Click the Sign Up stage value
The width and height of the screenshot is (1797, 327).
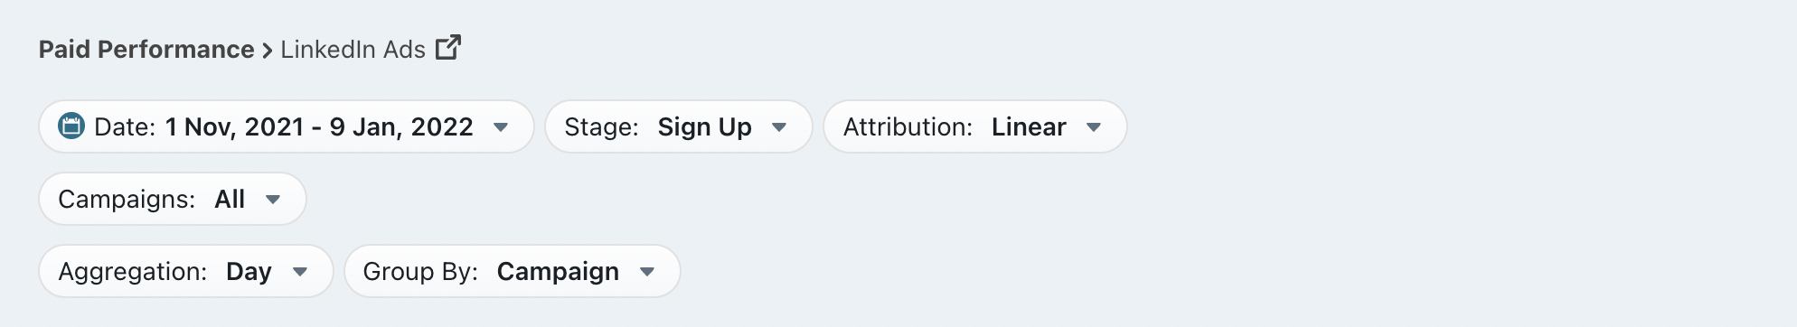(705, 127)
